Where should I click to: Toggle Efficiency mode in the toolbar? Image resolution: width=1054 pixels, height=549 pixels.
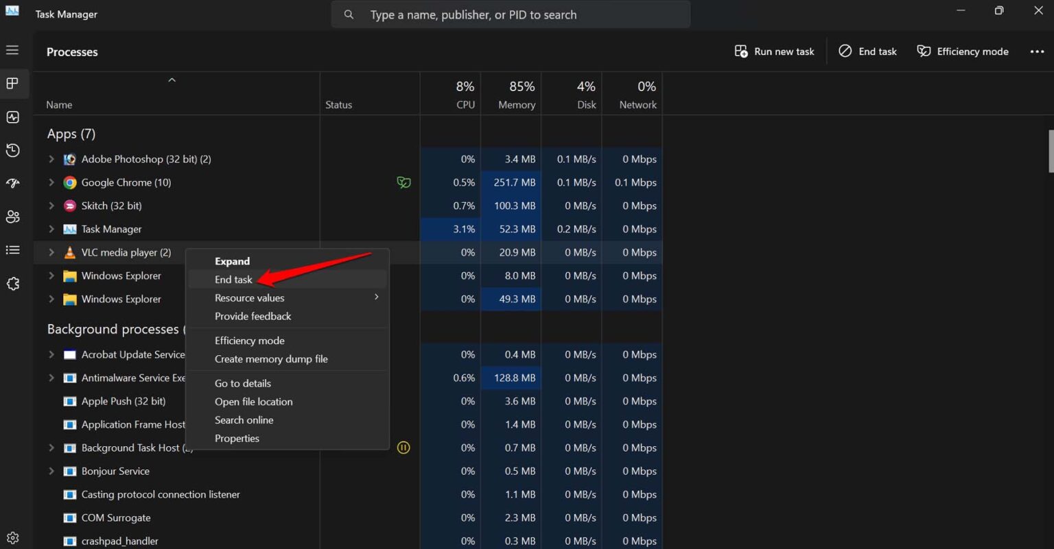(x=963, y=51)
